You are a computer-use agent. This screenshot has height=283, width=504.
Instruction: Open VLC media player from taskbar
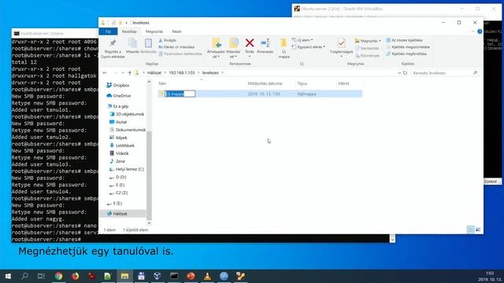pyautogui.click(x=207, y=276)
